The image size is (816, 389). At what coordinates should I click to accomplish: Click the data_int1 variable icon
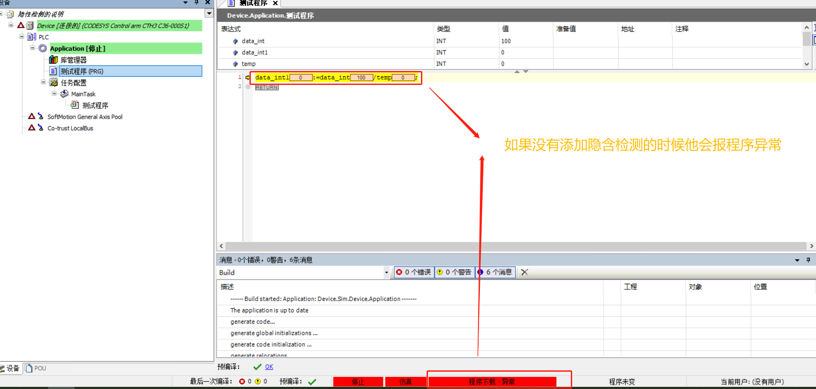(235, 52)
